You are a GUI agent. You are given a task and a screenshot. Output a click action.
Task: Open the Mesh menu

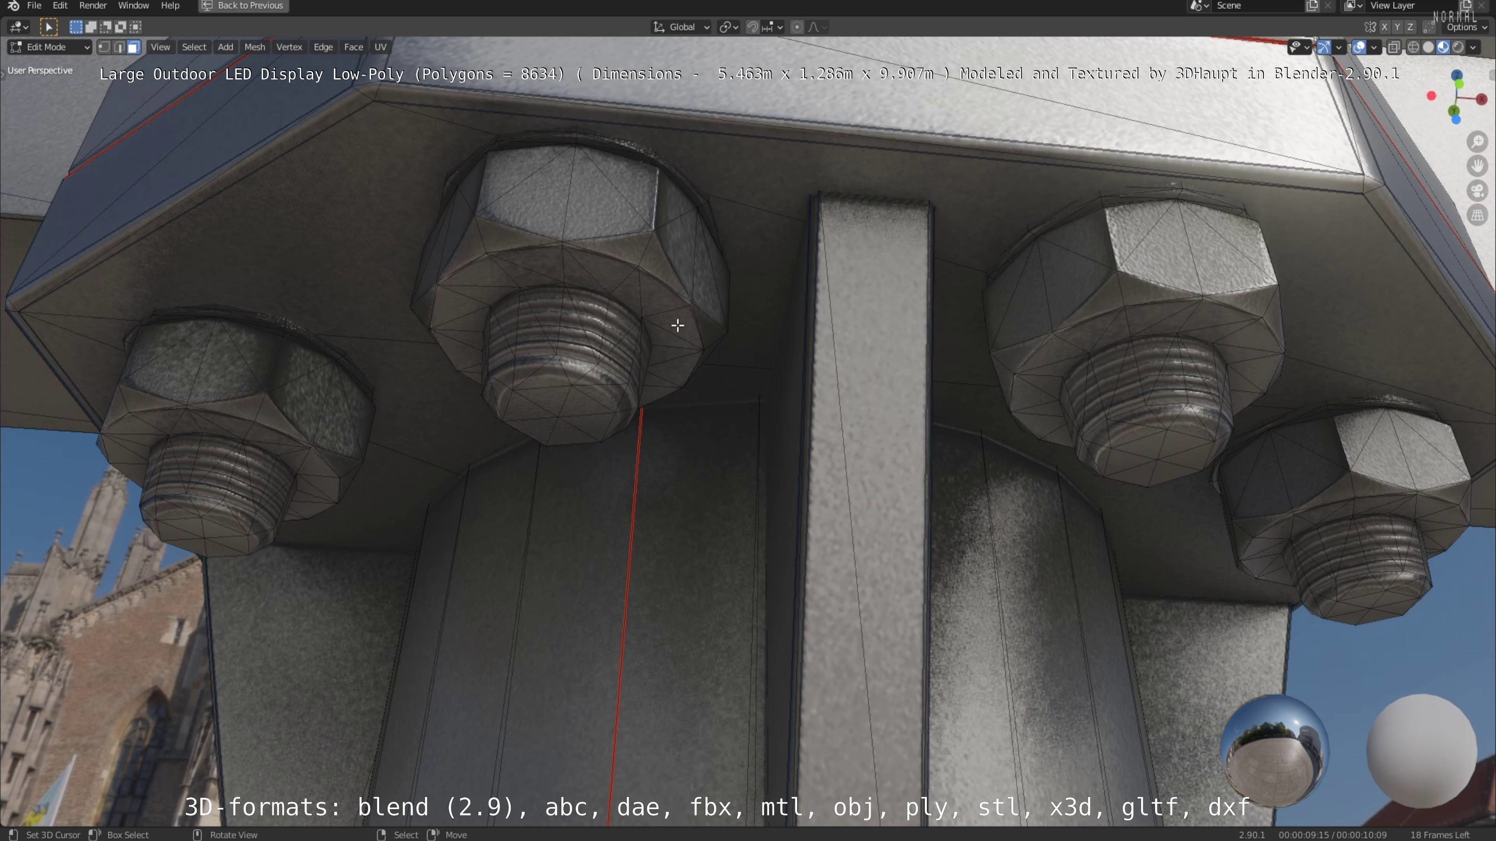pos(254,48)
